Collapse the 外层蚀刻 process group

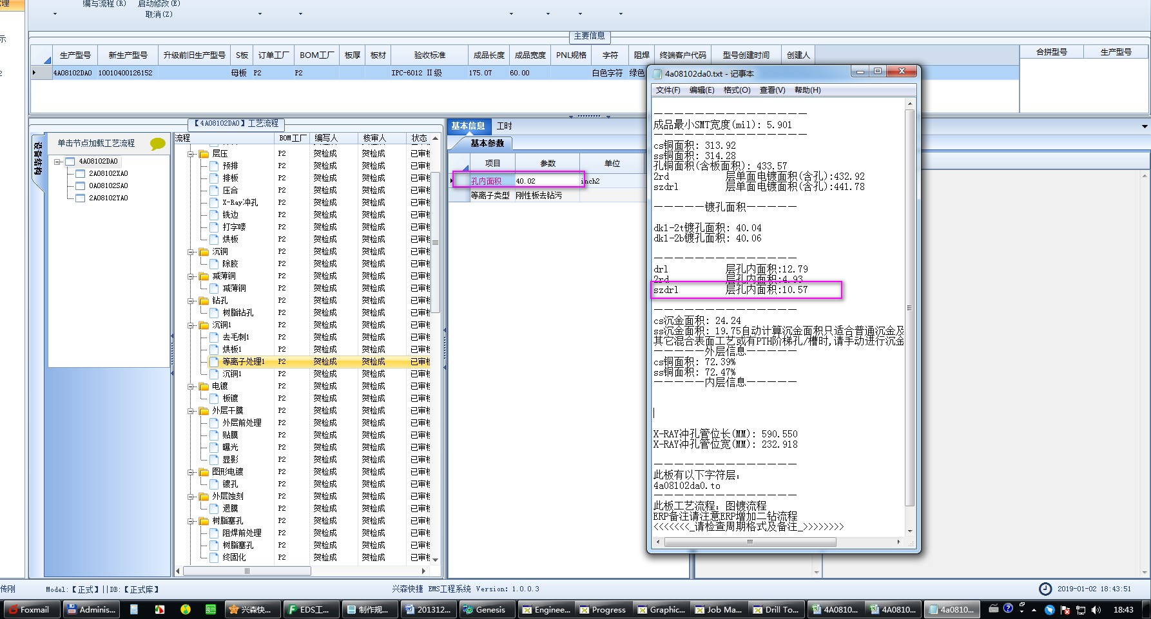(191, 497)
